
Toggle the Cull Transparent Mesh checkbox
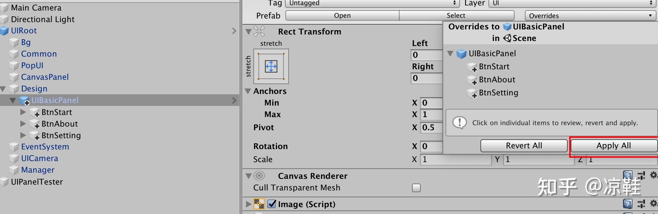pos(416,188)
